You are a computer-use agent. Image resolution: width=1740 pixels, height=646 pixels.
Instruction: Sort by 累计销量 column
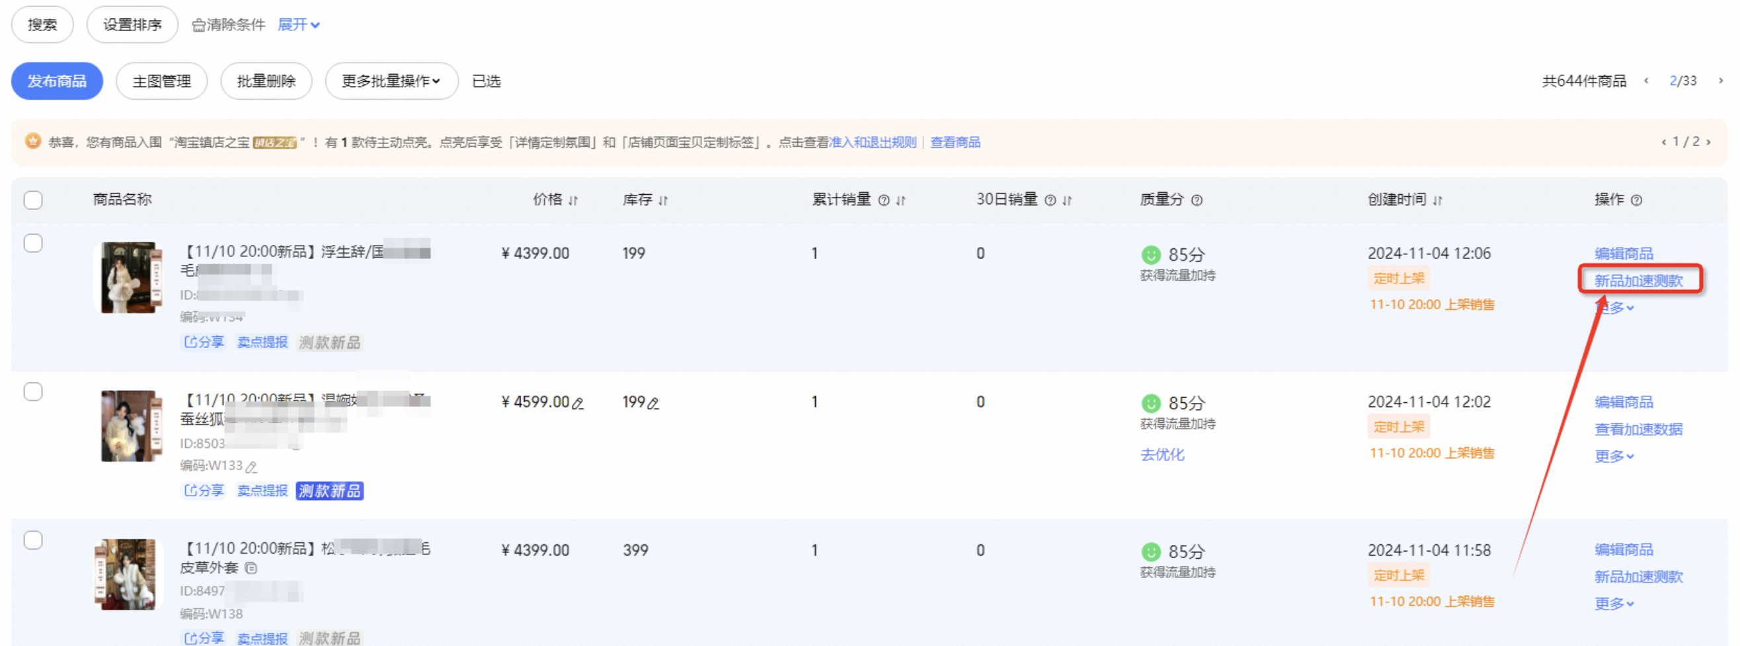(x=900, y=201)
